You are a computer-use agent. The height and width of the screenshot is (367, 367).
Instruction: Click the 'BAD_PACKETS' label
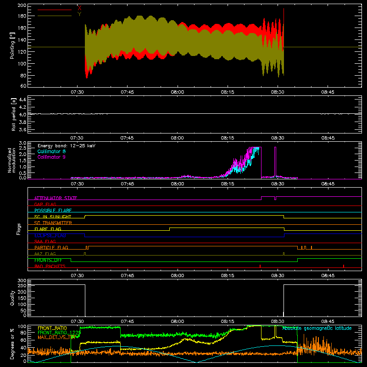50,266
